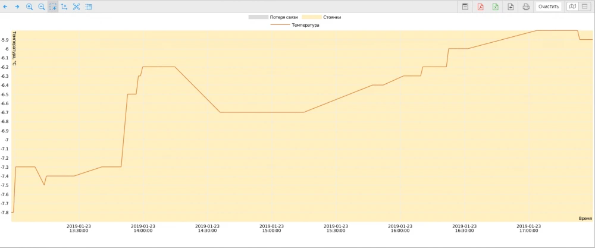The width and height of the screenshot is (595, 249).
Task: Click the back arrow in the toolbar
Action: (6, 7)
